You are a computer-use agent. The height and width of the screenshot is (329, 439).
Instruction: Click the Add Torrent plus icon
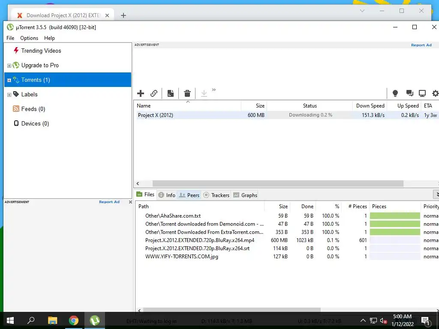click(x=141, y=93)
